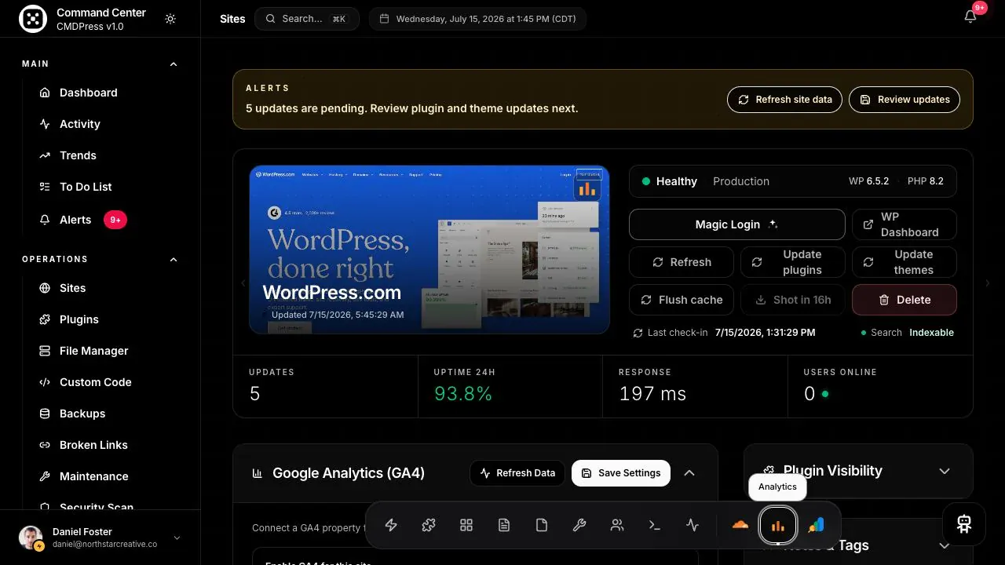Click the 93.8% uptime value
Screen dimensions: 1005x565
(x=463, y=394)
